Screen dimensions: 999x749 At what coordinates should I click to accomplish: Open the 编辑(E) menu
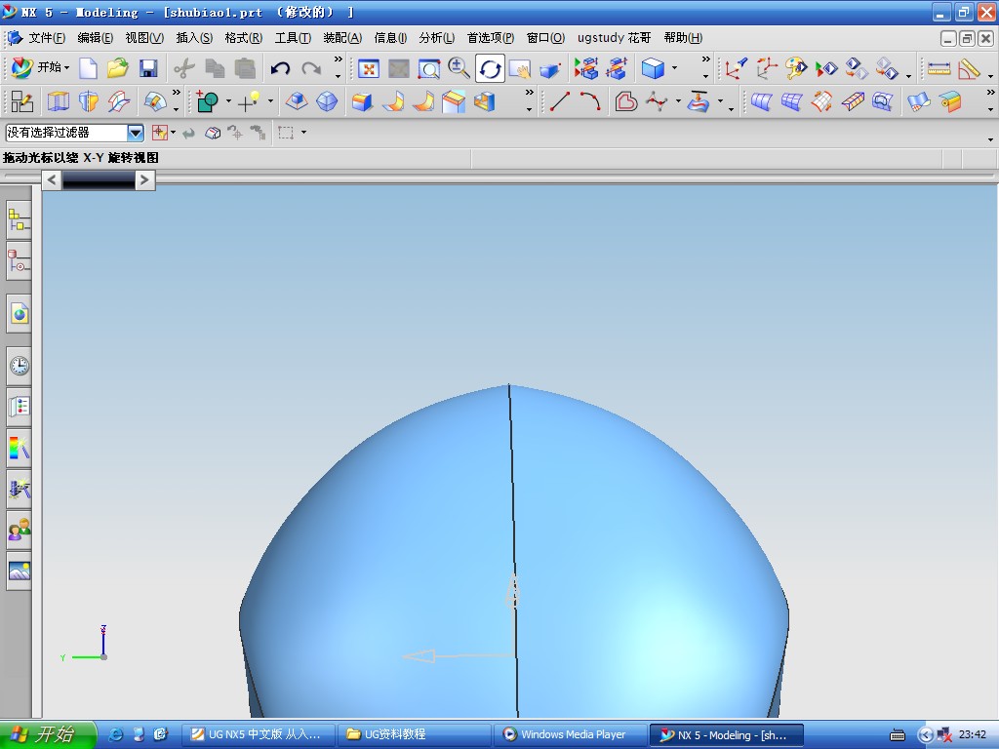[x=95, y=38]
